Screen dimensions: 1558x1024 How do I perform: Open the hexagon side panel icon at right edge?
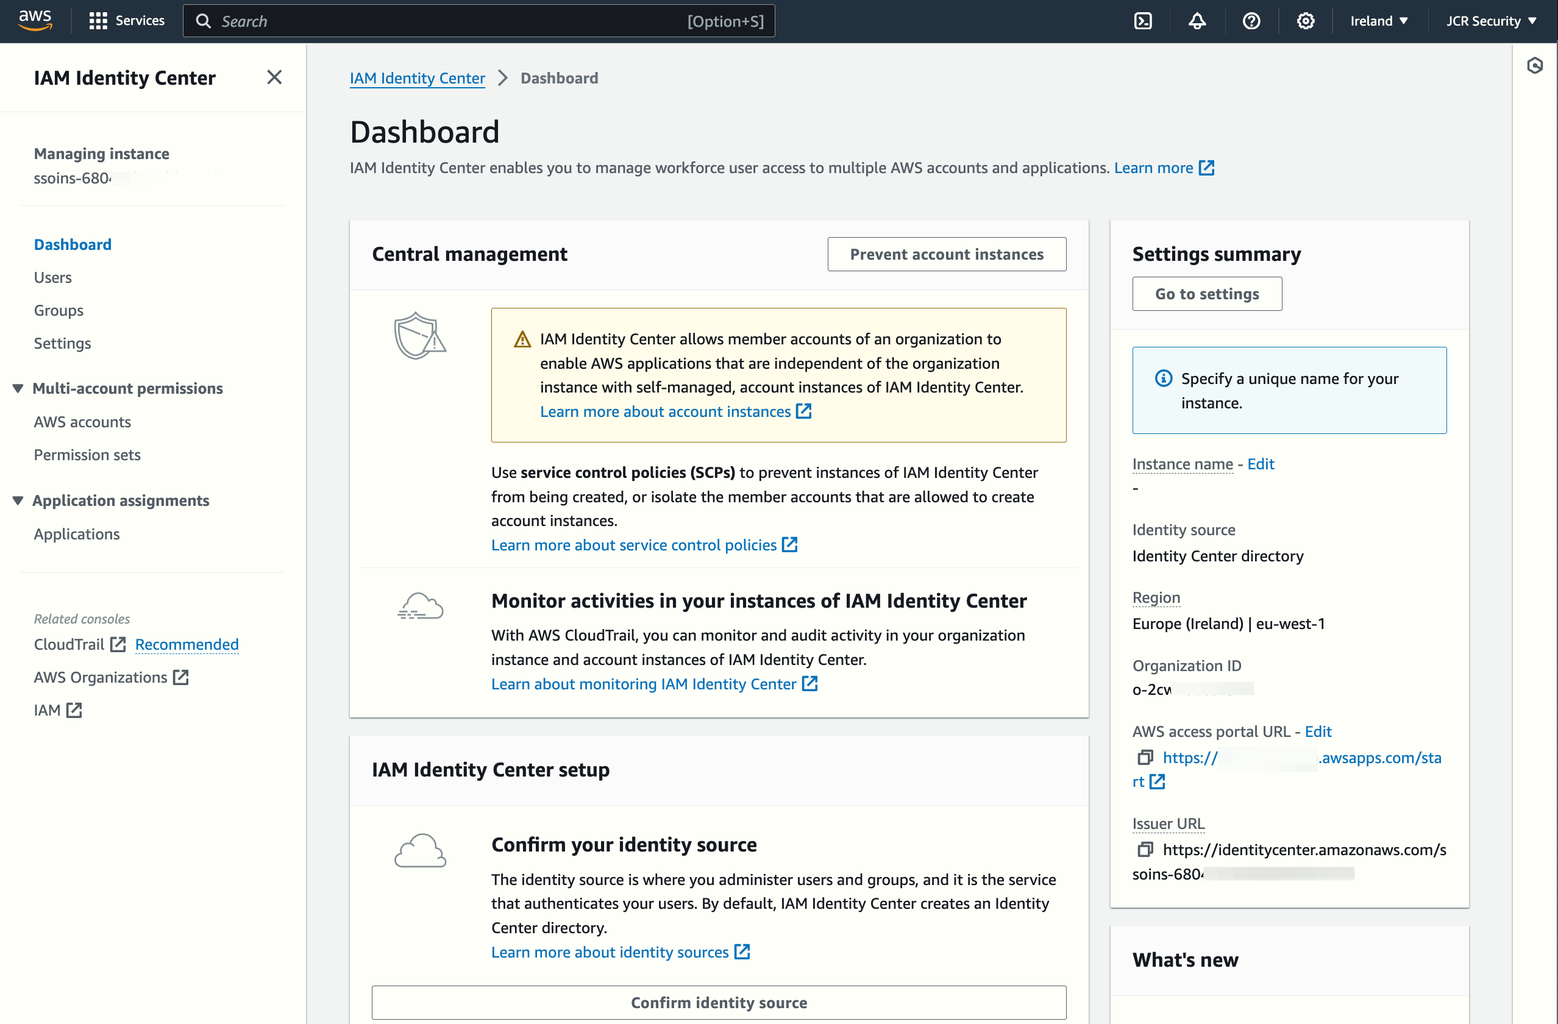click(1534, 65)
